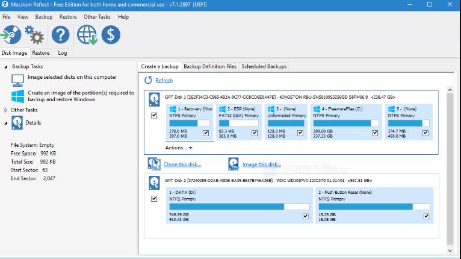Viewport: 461px width, 259px height.
Task: Open the Other Tasks menu
Action: tap(97, 17)
